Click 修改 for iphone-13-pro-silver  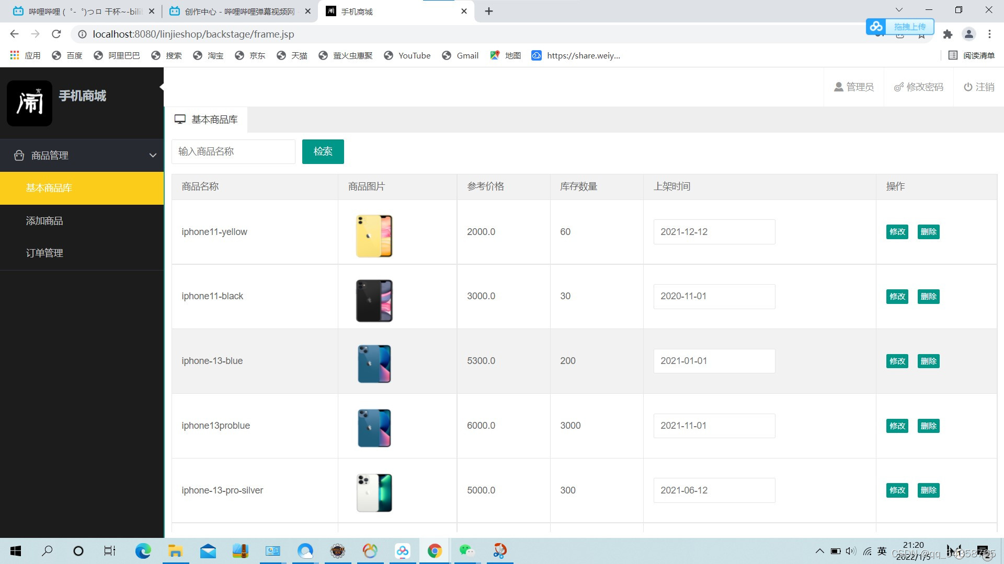897,490
